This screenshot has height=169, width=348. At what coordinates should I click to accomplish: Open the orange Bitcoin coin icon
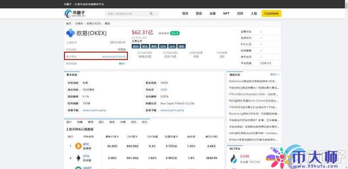pyautogui.click(x=78, y=146)
